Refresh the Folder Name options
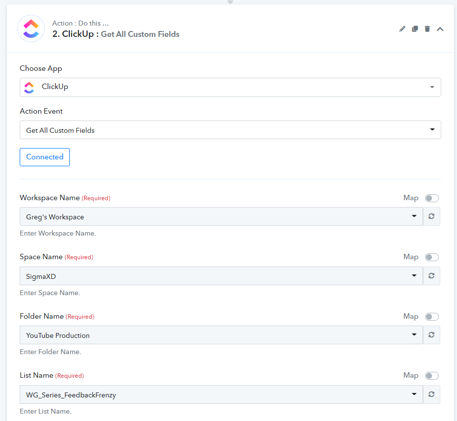Image resolution: width=457 pixels, height=421 pixels. click(431, 335)
